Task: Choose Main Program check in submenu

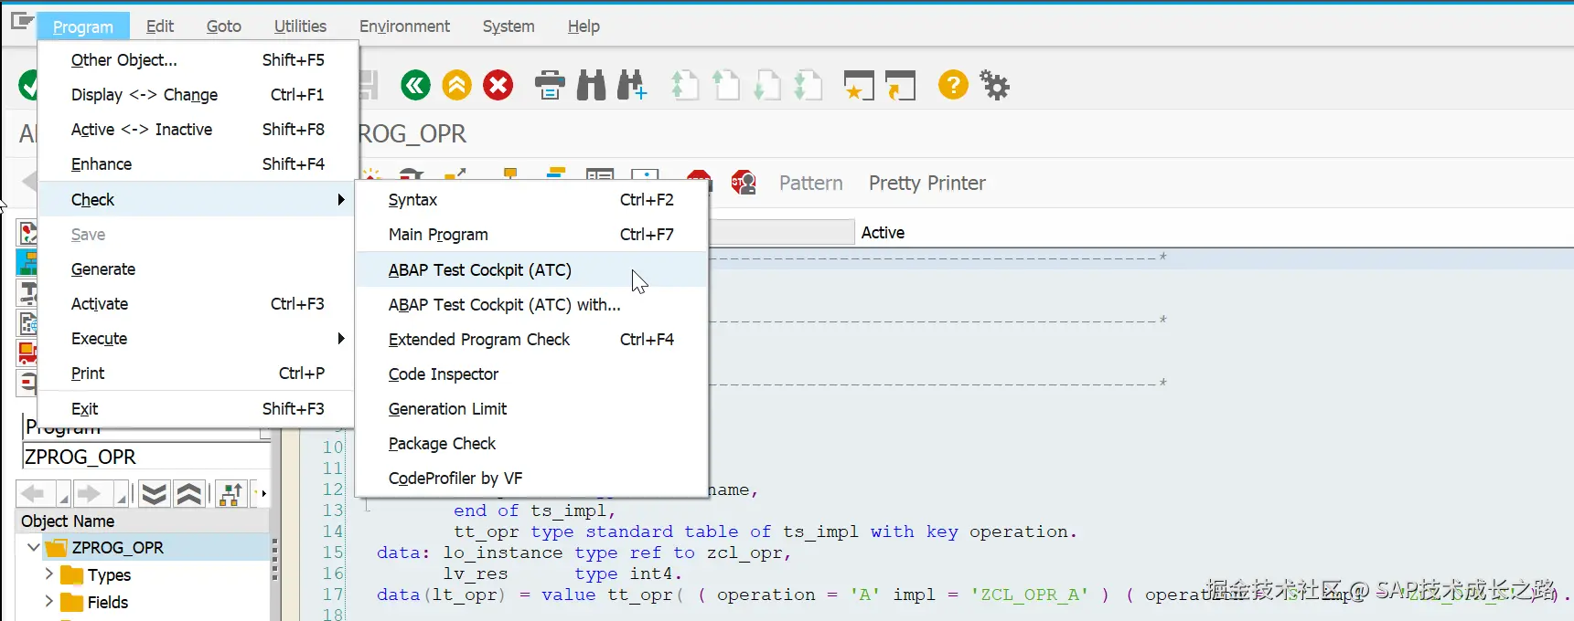Action: point(531,235)
